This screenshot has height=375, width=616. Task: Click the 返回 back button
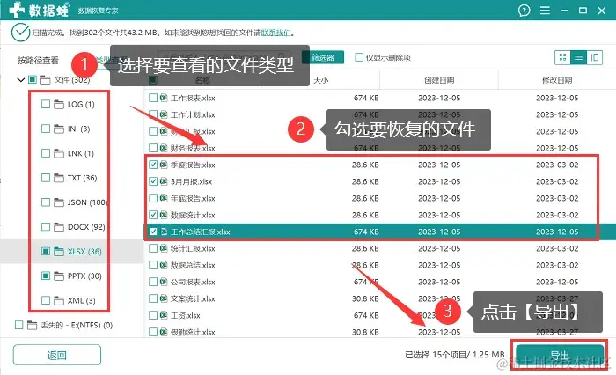(57, 356)
